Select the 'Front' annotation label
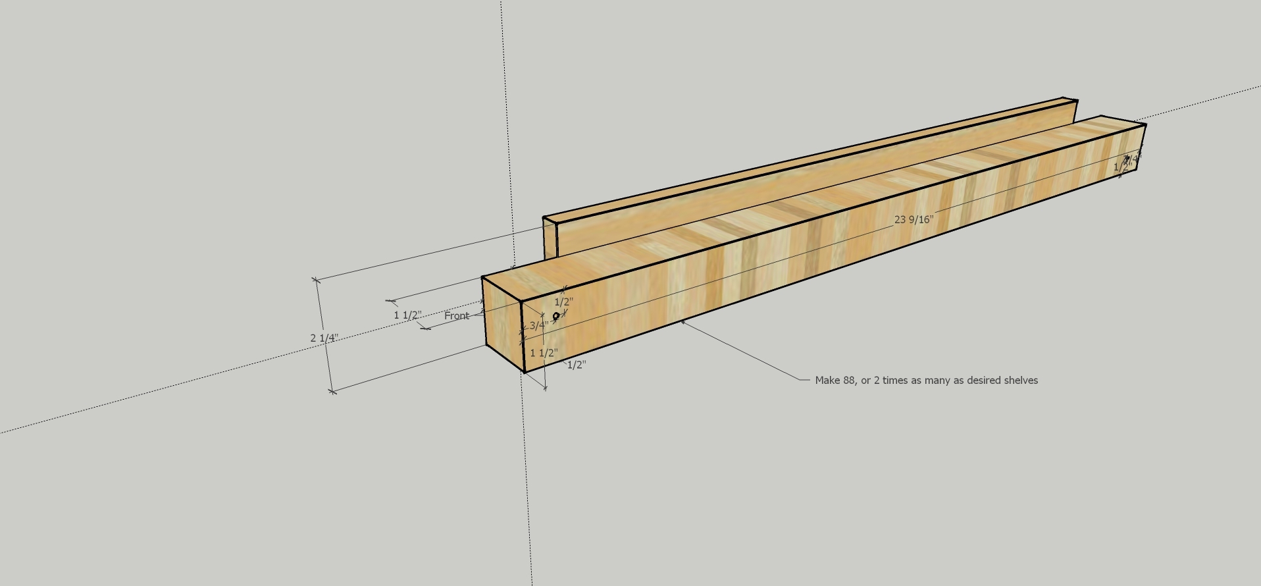This screenshot has height=586, width=1261. point(457,316)
